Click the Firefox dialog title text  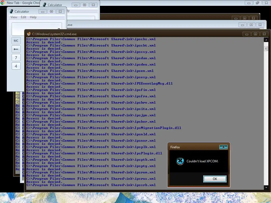coord(175,147)
